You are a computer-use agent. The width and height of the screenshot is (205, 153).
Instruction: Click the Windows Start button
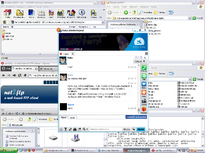tap(8, 150)
